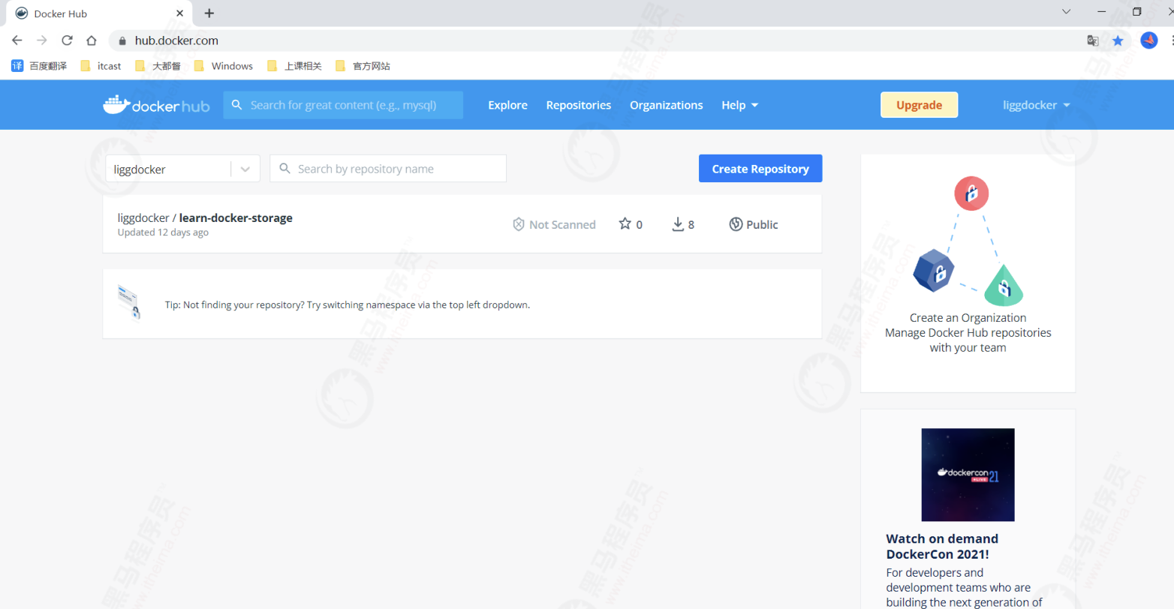The width and height of the screenshot is (1174, 609).
Task: Click the Public globe icon
Action: [x=736, y=224]
